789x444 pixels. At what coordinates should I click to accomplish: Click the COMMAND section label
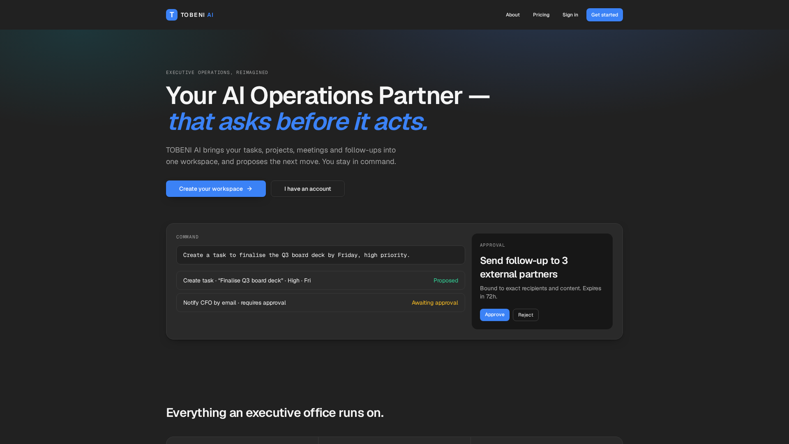click(x=187, y=237)
